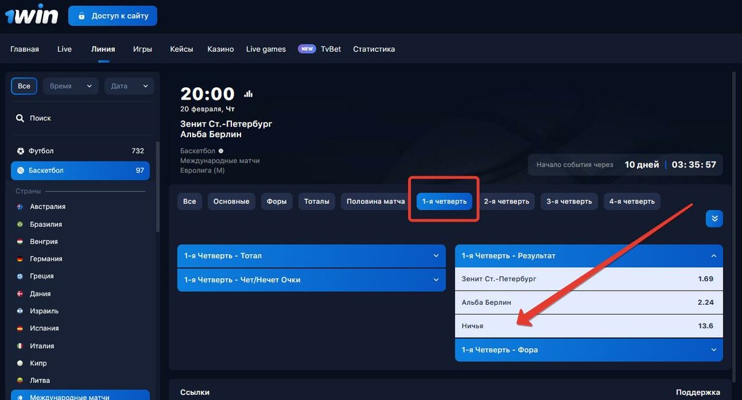Click the Испания flag icon
Image resolution: width=742 pixels, height=400 pixels.
20,328
